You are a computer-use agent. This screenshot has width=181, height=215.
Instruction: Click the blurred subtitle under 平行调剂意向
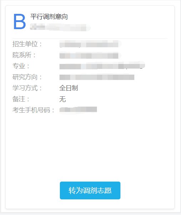60,27
